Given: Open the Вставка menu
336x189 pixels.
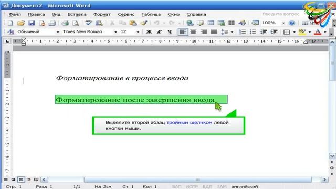Looking at the screenshot, I should (77, 14).
